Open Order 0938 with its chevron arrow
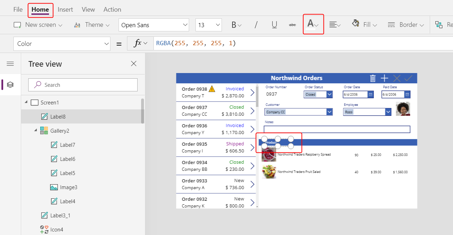Screen dimensions: 453x235 click(252, 92)
